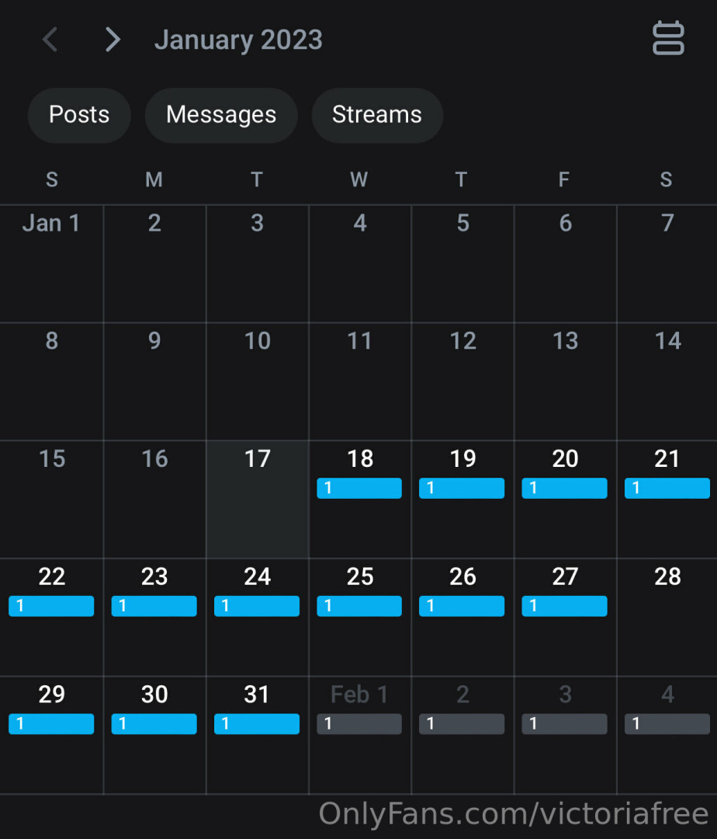Click the date number 30
Screen dimensions: 717x839
154,695
